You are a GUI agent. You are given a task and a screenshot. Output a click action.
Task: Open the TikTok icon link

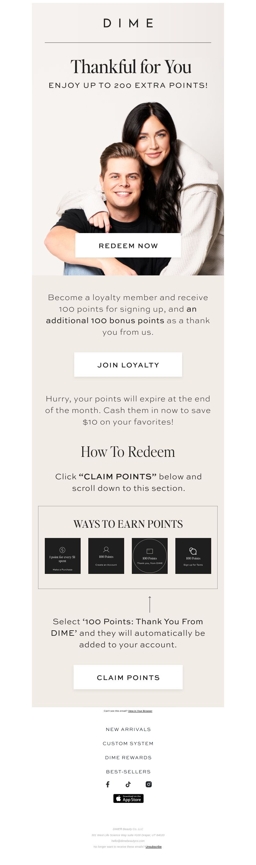pyautogui.click(x=128, y=784)
